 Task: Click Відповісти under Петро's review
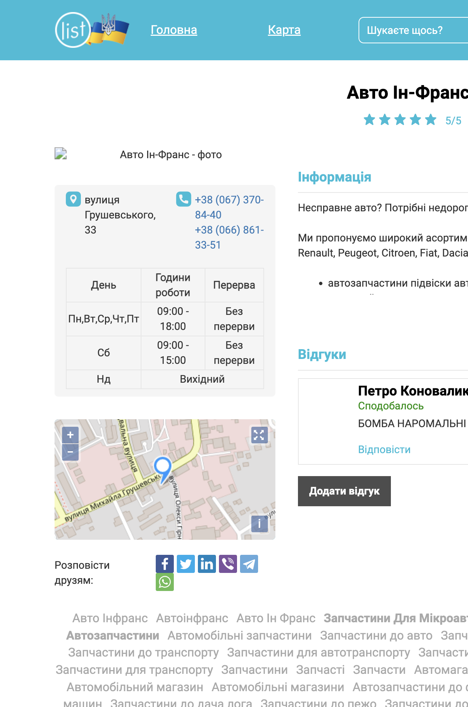tap(384, 449)
